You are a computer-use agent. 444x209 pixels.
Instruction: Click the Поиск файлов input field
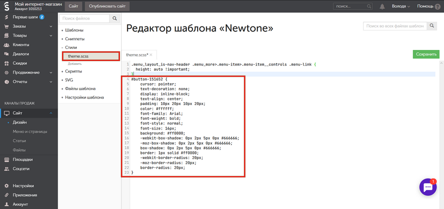tap(85, 18)
